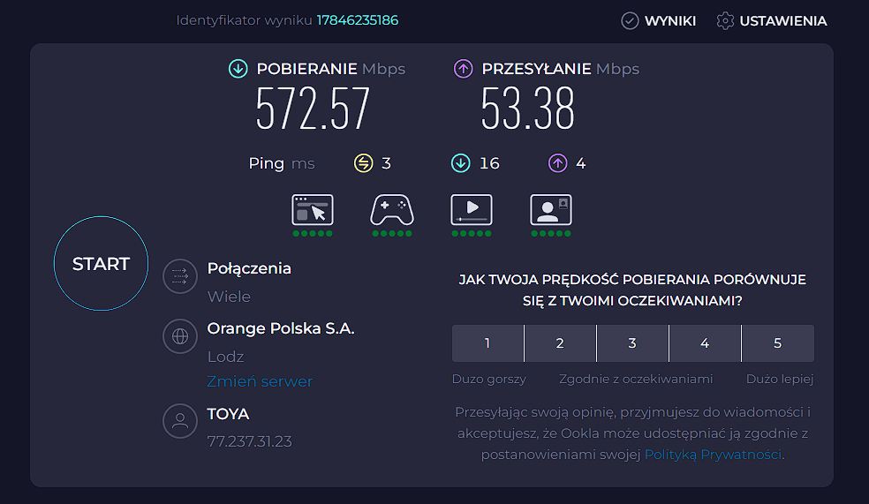Click the web browsing quality icon
Screen dimensions: 869x504
[313, 209]
